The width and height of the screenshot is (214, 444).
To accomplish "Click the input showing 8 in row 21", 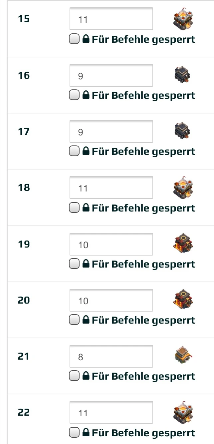I will (111, 357).
